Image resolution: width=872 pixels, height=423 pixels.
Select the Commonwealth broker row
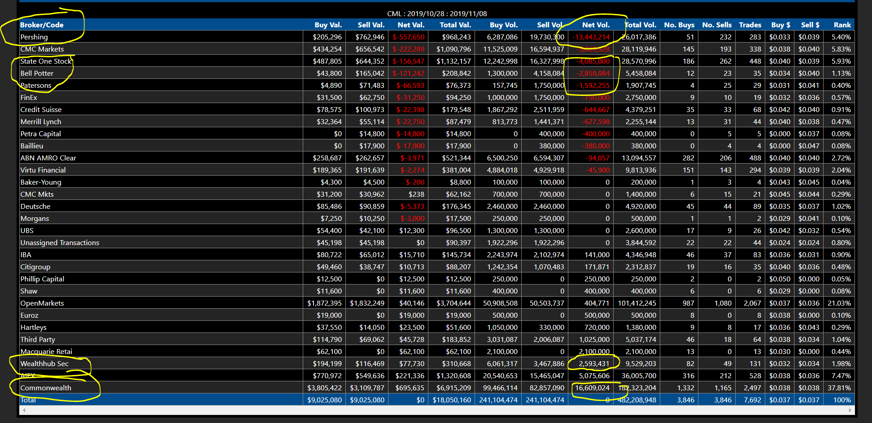tap(437, 388)
